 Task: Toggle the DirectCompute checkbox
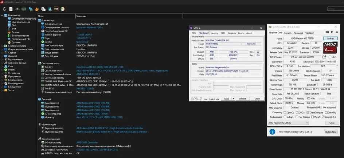(308, 113)
